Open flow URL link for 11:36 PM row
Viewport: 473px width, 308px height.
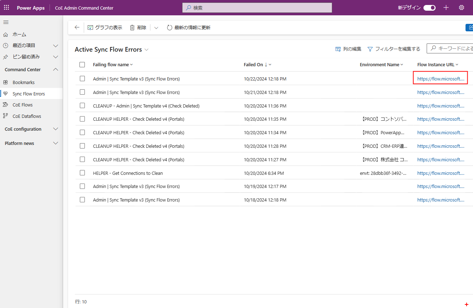click(441, 106)
